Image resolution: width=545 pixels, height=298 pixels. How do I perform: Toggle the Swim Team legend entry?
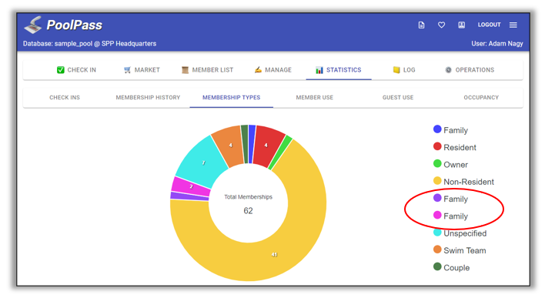460,250
